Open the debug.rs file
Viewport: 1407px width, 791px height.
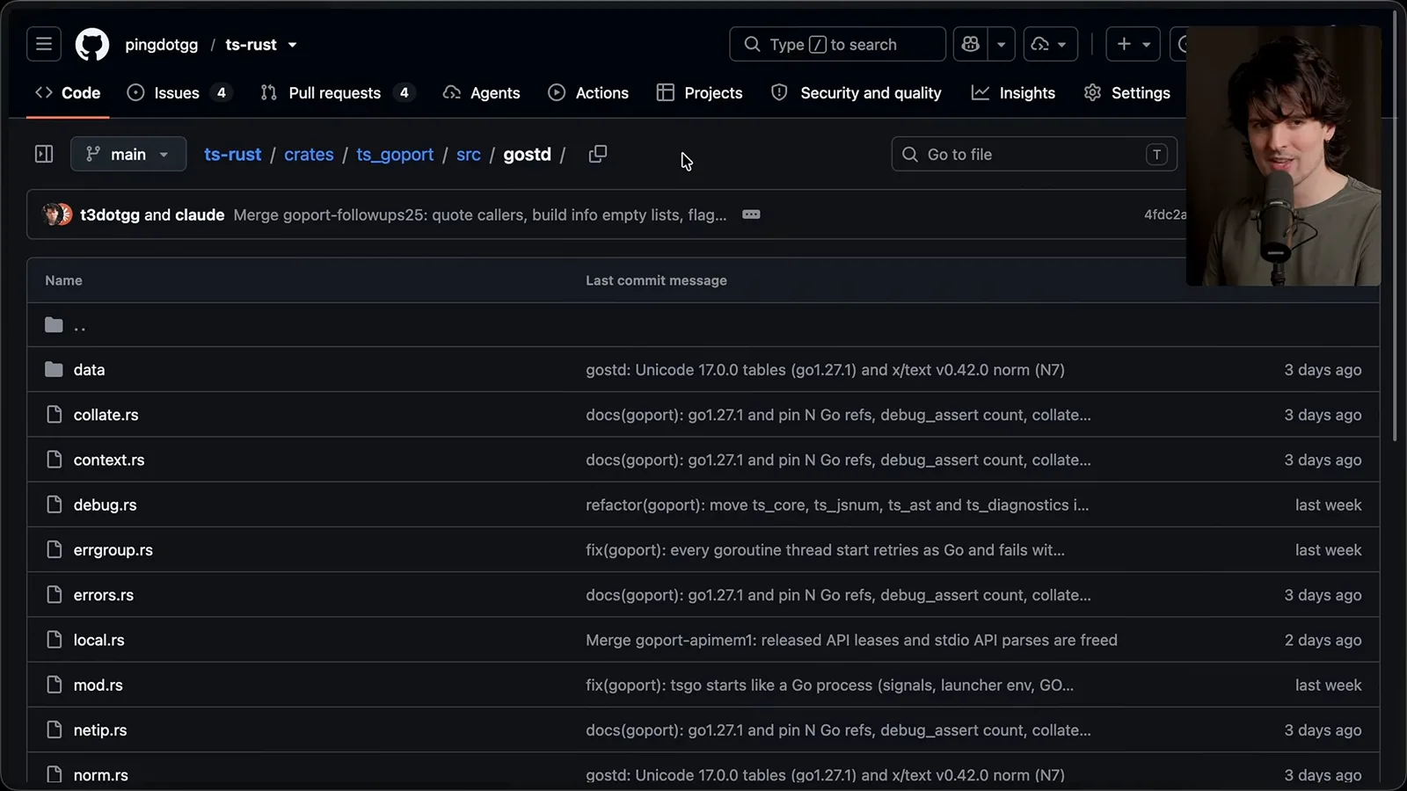[105, 504]
